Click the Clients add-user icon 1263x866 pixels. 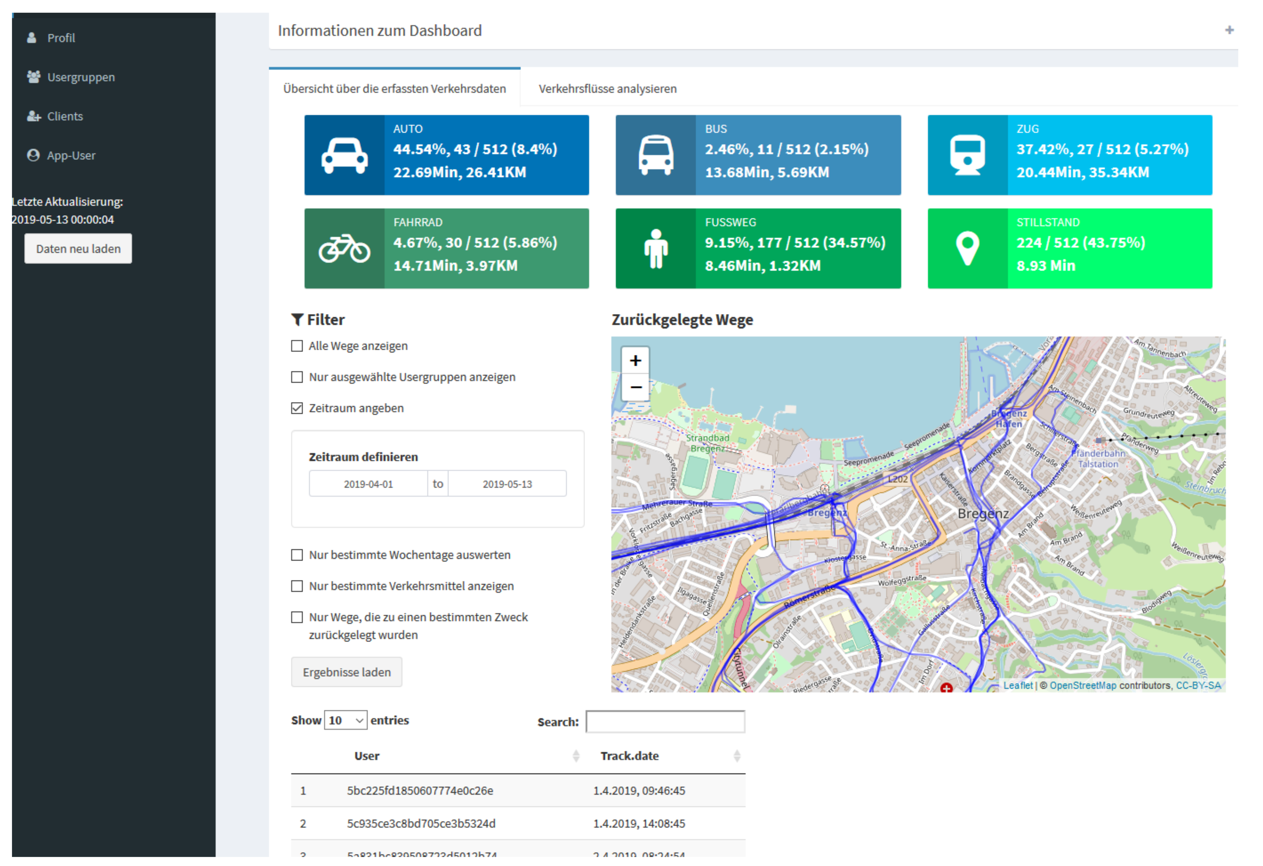[x=34, y=116]
